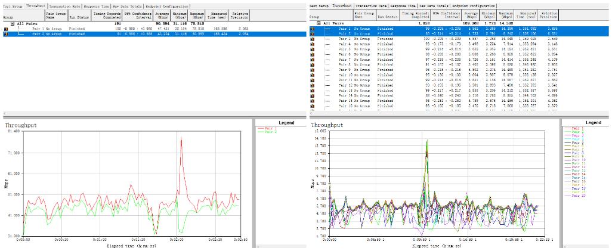Switch to Endpoint Configuration tab in right window

474,5
